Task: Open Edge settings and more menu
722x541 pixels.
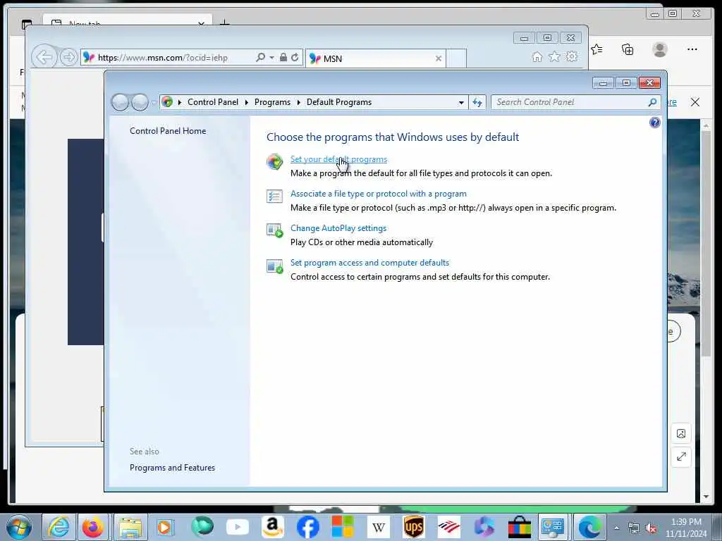Action: (x=692, y=49)
